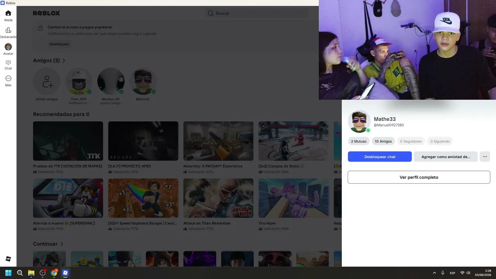This screenshot has width=496, height=279.
Task: Click the search magnifier icon in Roblox header
Action: point(210,13)
